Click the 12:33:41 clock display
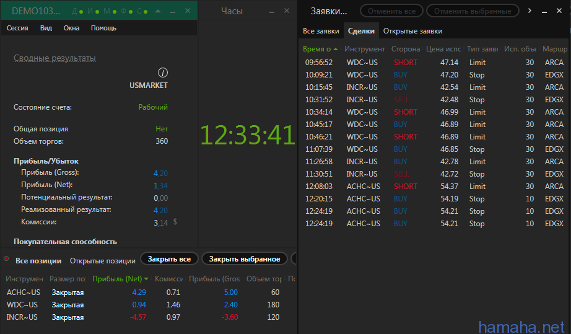571x334 pixels. 248,134
